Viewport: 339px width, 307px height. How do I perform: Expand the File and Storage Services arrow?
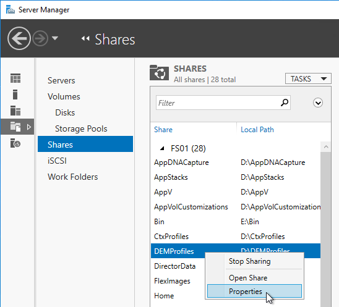29,127
